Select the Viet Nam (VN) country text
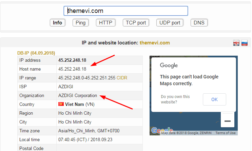Screen dimensions: 252x151 [80, 104]
